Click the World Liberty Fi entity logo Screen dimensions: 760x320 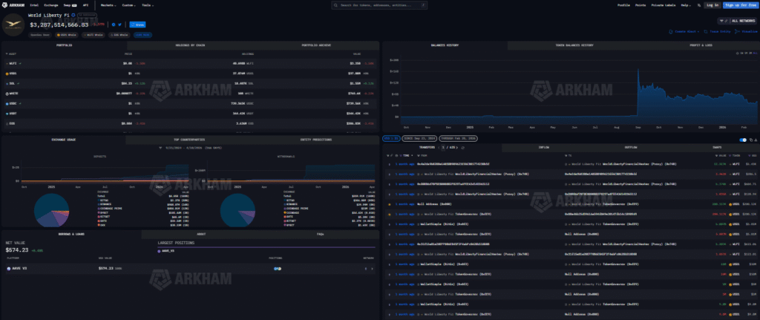(14, 24)
